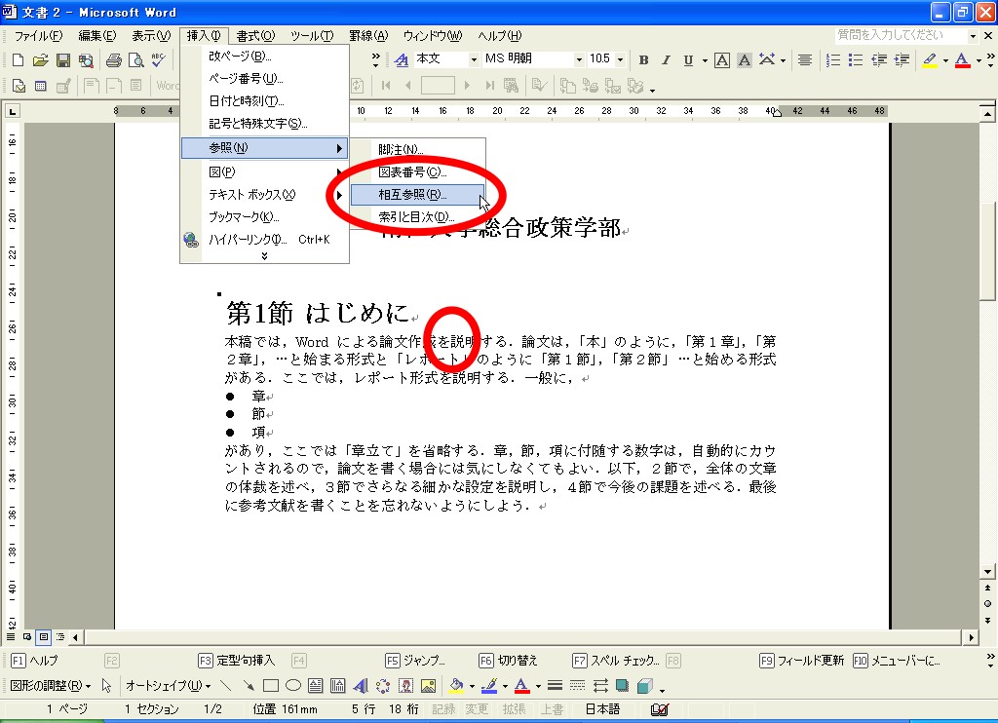Open the highlight color dropdown arrow
Viewport: 998px width, 723px height.
(x=945, y=60)
